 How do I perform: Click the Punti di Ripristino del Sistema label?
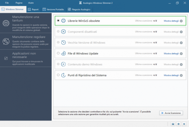pos(87,75)
